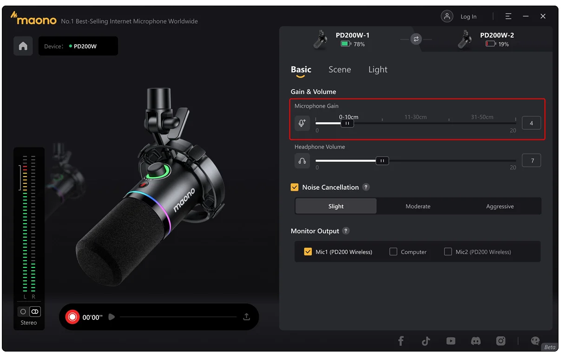
Task: Click the swap microphones icon
Action: tap(416, 40)
